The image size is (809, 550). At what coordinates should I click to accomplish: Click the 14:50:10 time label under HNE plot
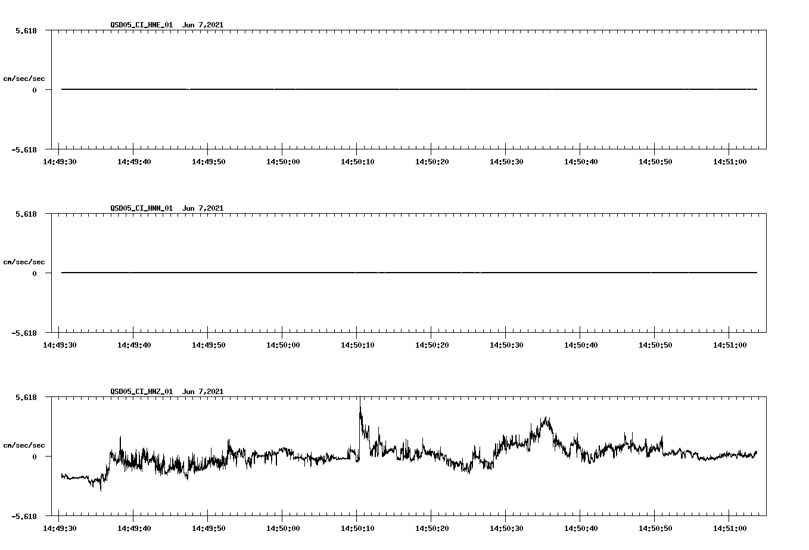pyautogui.click(x=357, y=162)
